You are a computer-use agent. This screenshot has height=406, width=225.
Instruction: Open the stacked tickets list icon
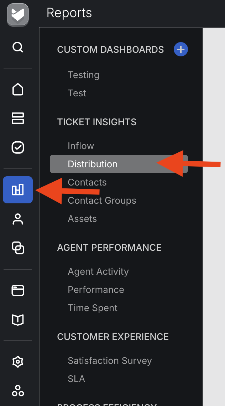point(18,118)
